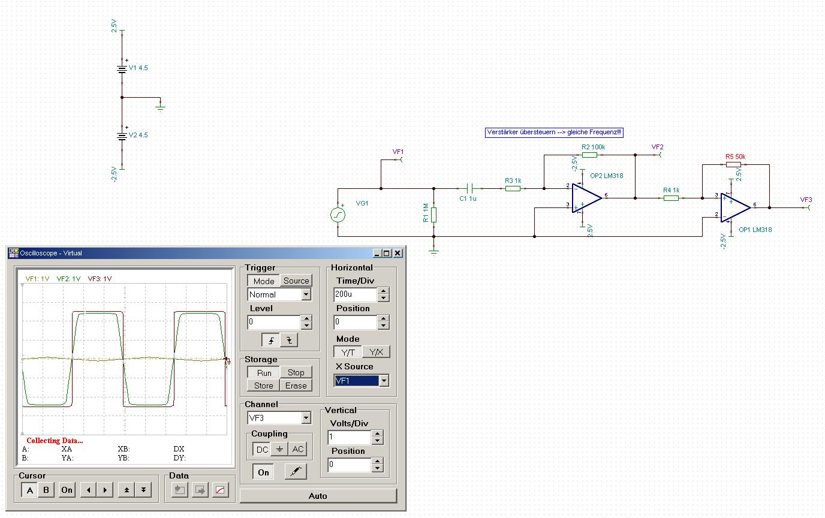Select rising edge trigger slope icon
Image resolution: width=825 pixels, height=518 pixels.
coord(271,341)
